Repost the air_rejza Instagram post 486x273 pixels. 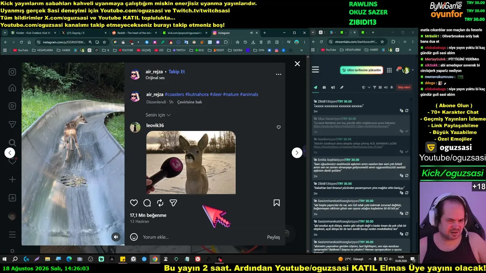tap(160, 203)
